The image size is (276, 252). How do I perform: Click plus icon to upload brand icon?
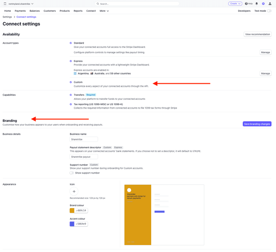pyautogui.click(x=74, y=191)
